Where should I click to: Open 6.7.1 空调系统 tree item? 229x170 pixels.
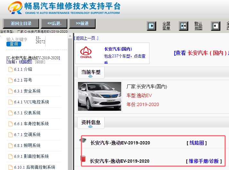27,134
